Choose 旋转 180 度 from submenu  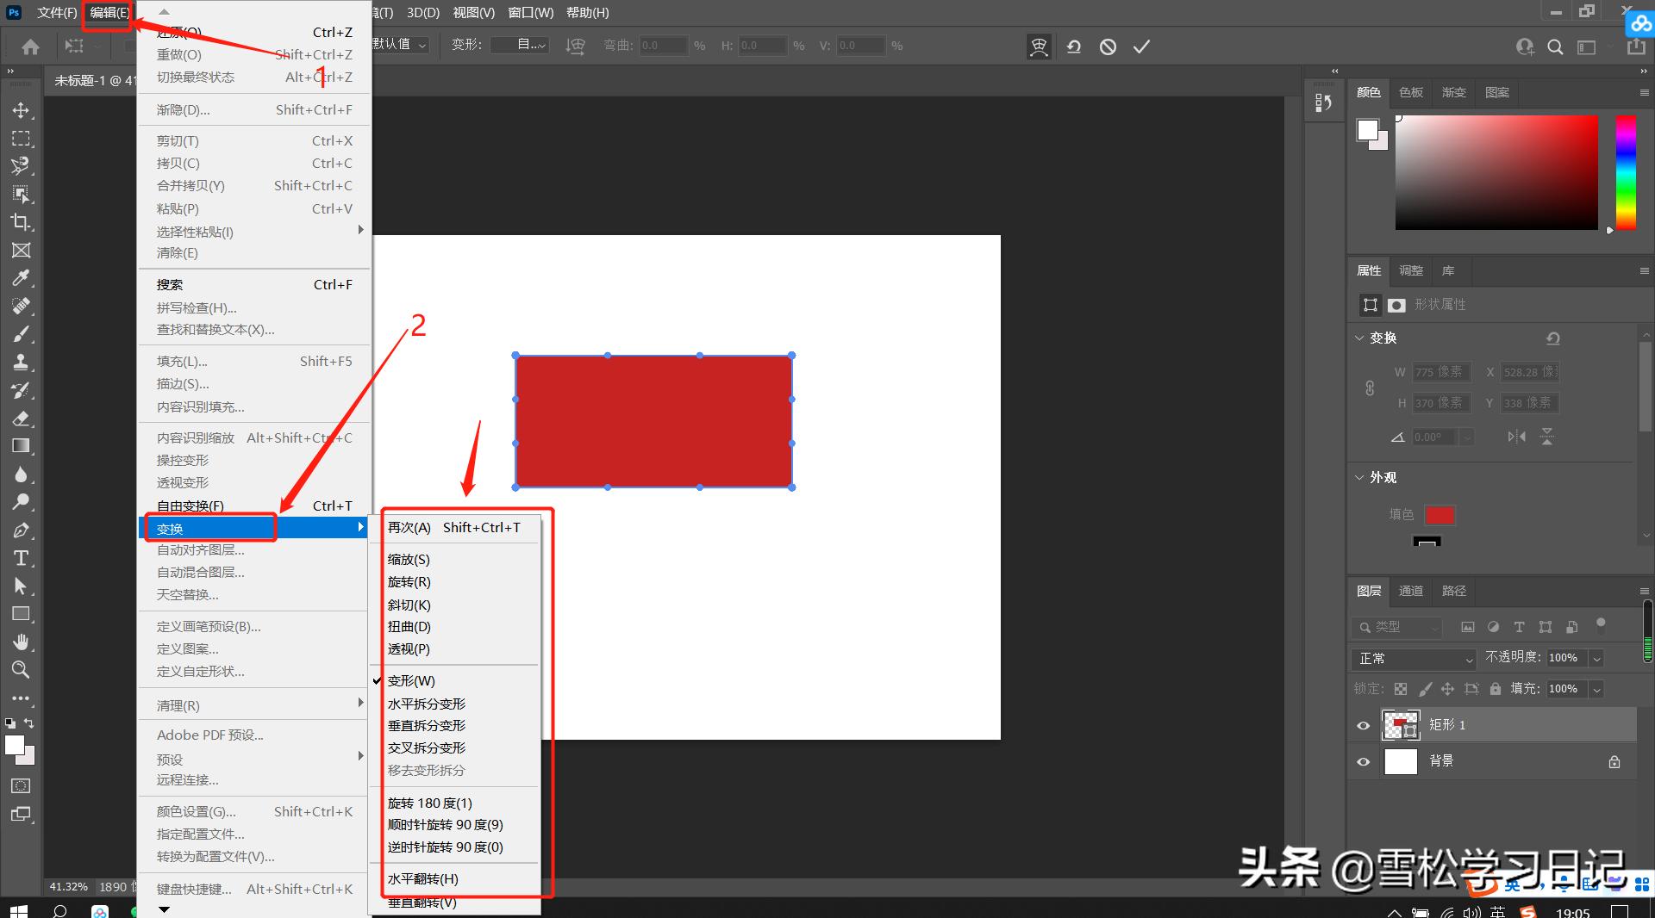pyautogui.click(x=429, y=803)
